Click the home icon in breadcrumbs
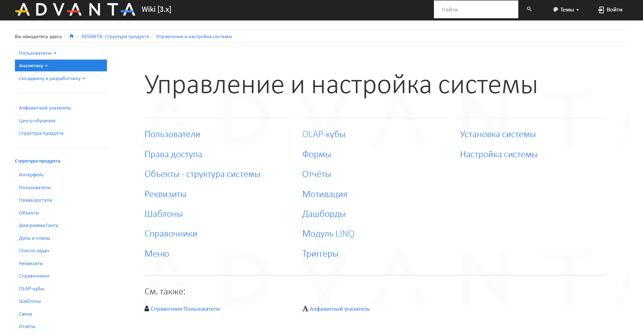The height and width of the screenshot is (336, 643). pyautogui.click(x=72, y=36)
